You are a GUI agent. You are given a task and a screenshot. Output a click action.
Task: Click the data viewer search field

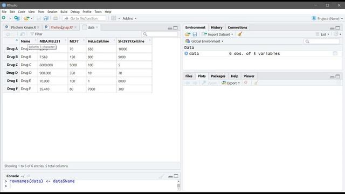point(160,34)
